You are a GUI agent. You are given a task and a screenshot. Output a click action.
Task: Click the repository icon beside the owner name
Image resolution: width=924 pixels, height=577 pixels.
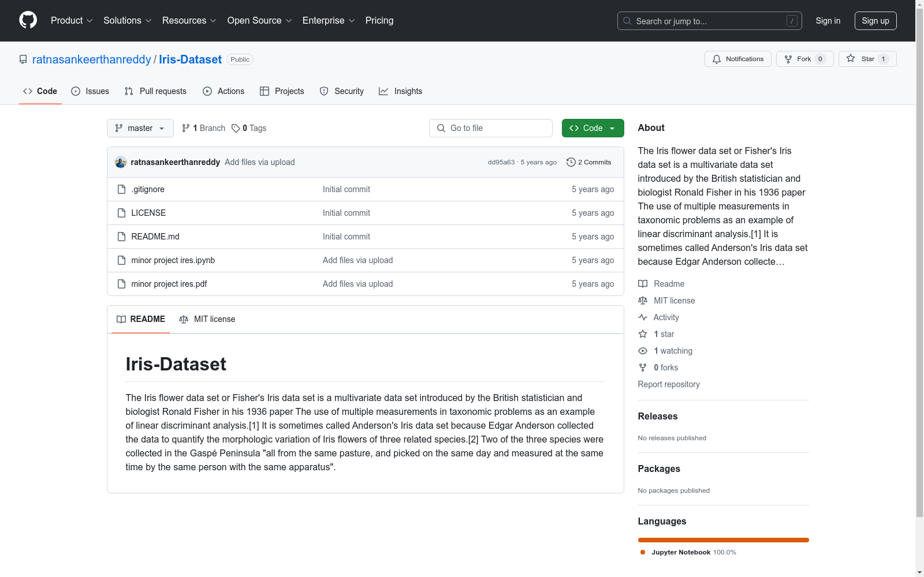tap(23, 59)
